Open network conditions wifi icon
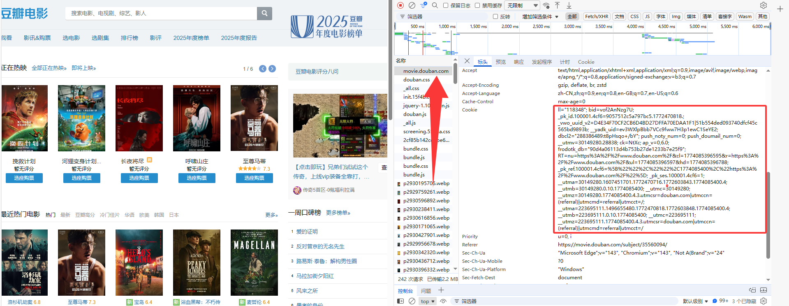The height and width of the screenshot is (306, 789). tap(546, 5)
